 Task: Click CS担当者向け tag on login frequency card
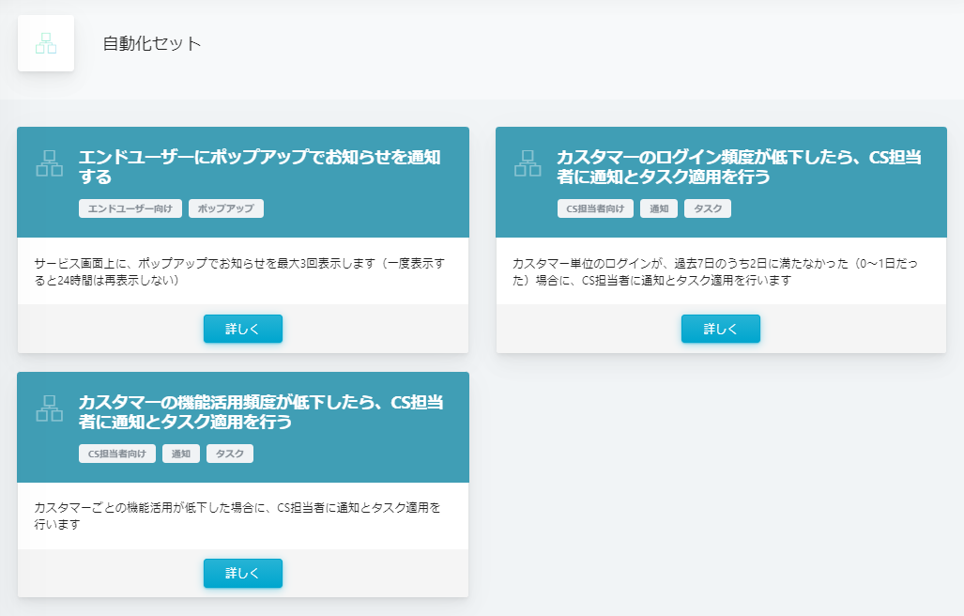tap(595, 208)
